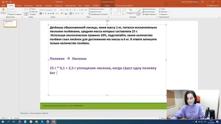221x124 pixels.
Task: Open Направление текста dropdown
Action: coord(97,9)
